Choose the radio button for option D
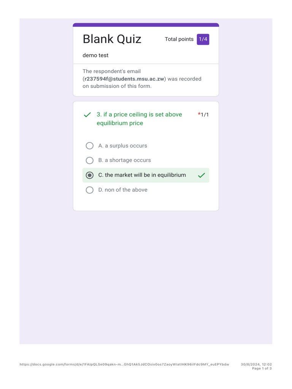The width and height of the screenshot is (292, 389). 90,190
